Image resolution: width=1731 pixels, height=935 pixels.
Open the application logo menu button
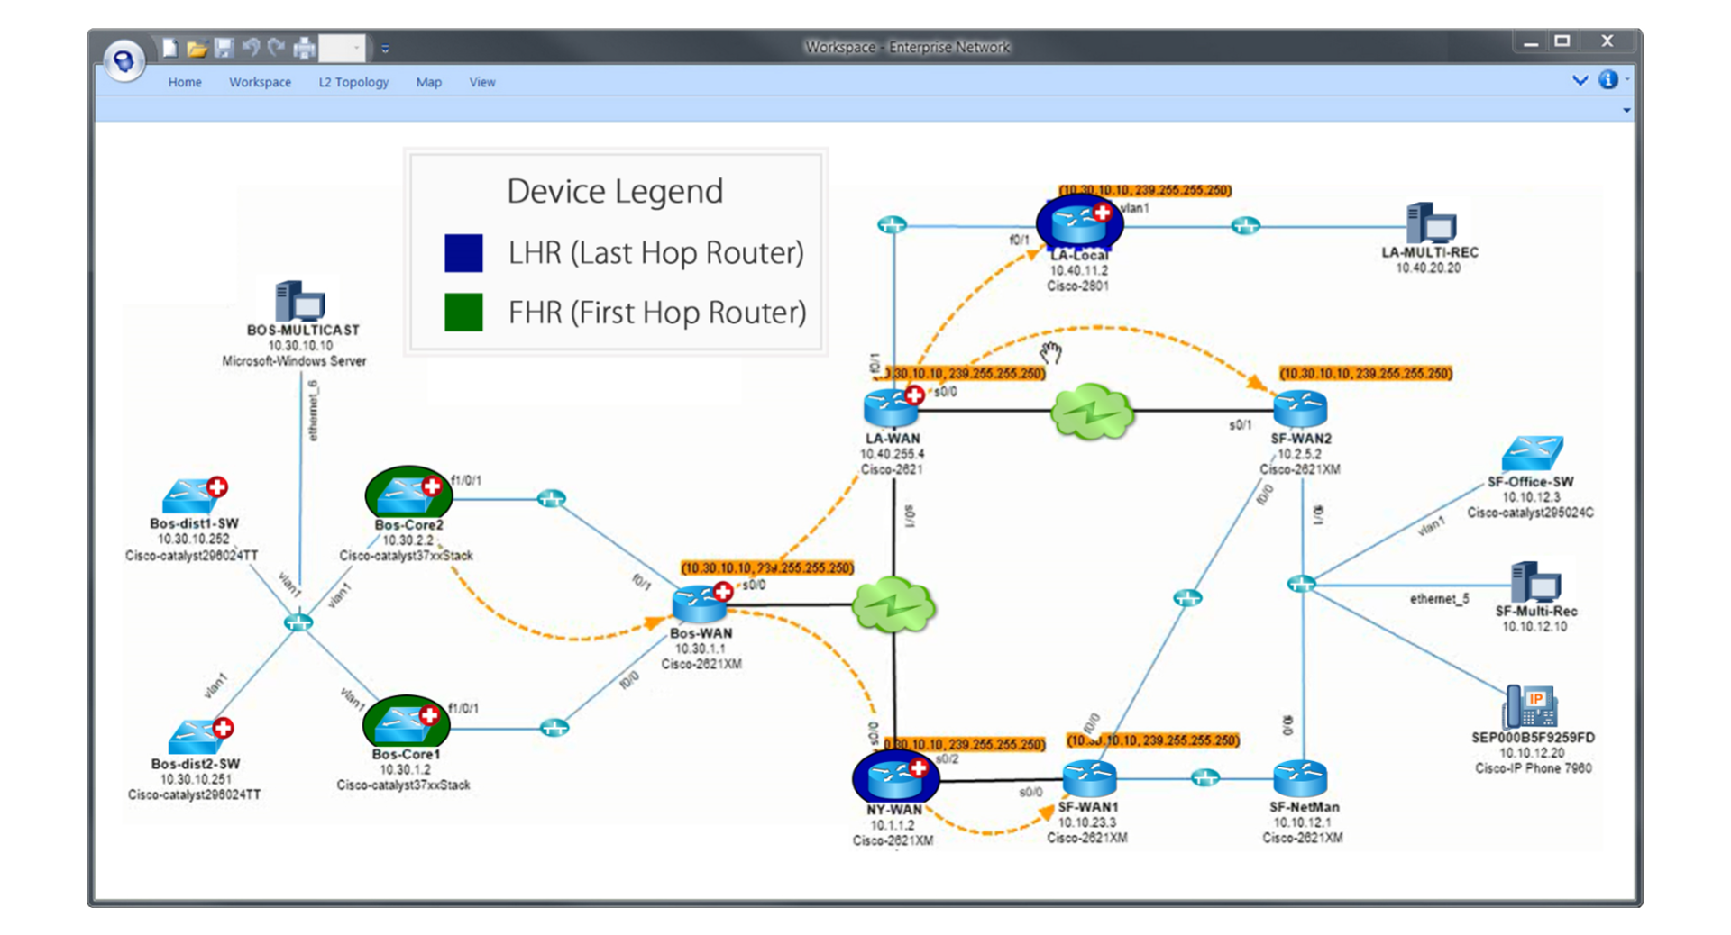pos(124,61)
